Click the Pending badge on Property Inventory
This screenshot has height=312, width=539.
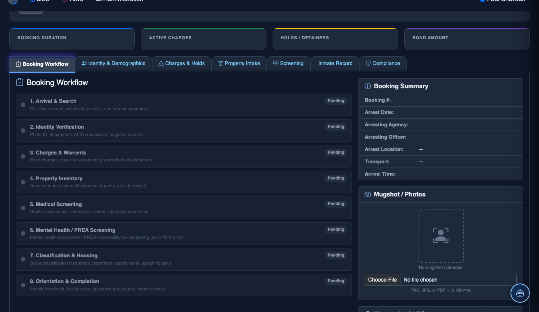[x=336, y=178]
